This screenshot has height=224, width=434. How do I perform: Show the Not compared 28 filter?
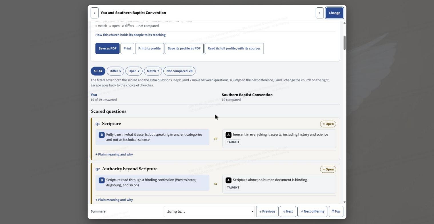(x=179, y=71)
